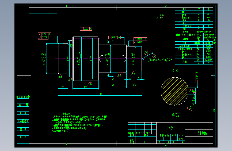Select the 0.032 value in gear table
Viewport: 232px width, 151px height.
(208, 57)
